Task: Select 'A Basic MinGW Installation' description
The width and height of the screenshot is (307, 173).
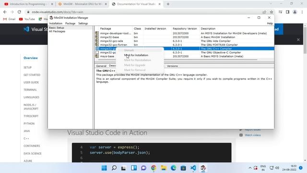Action: (x=218, y=37)
